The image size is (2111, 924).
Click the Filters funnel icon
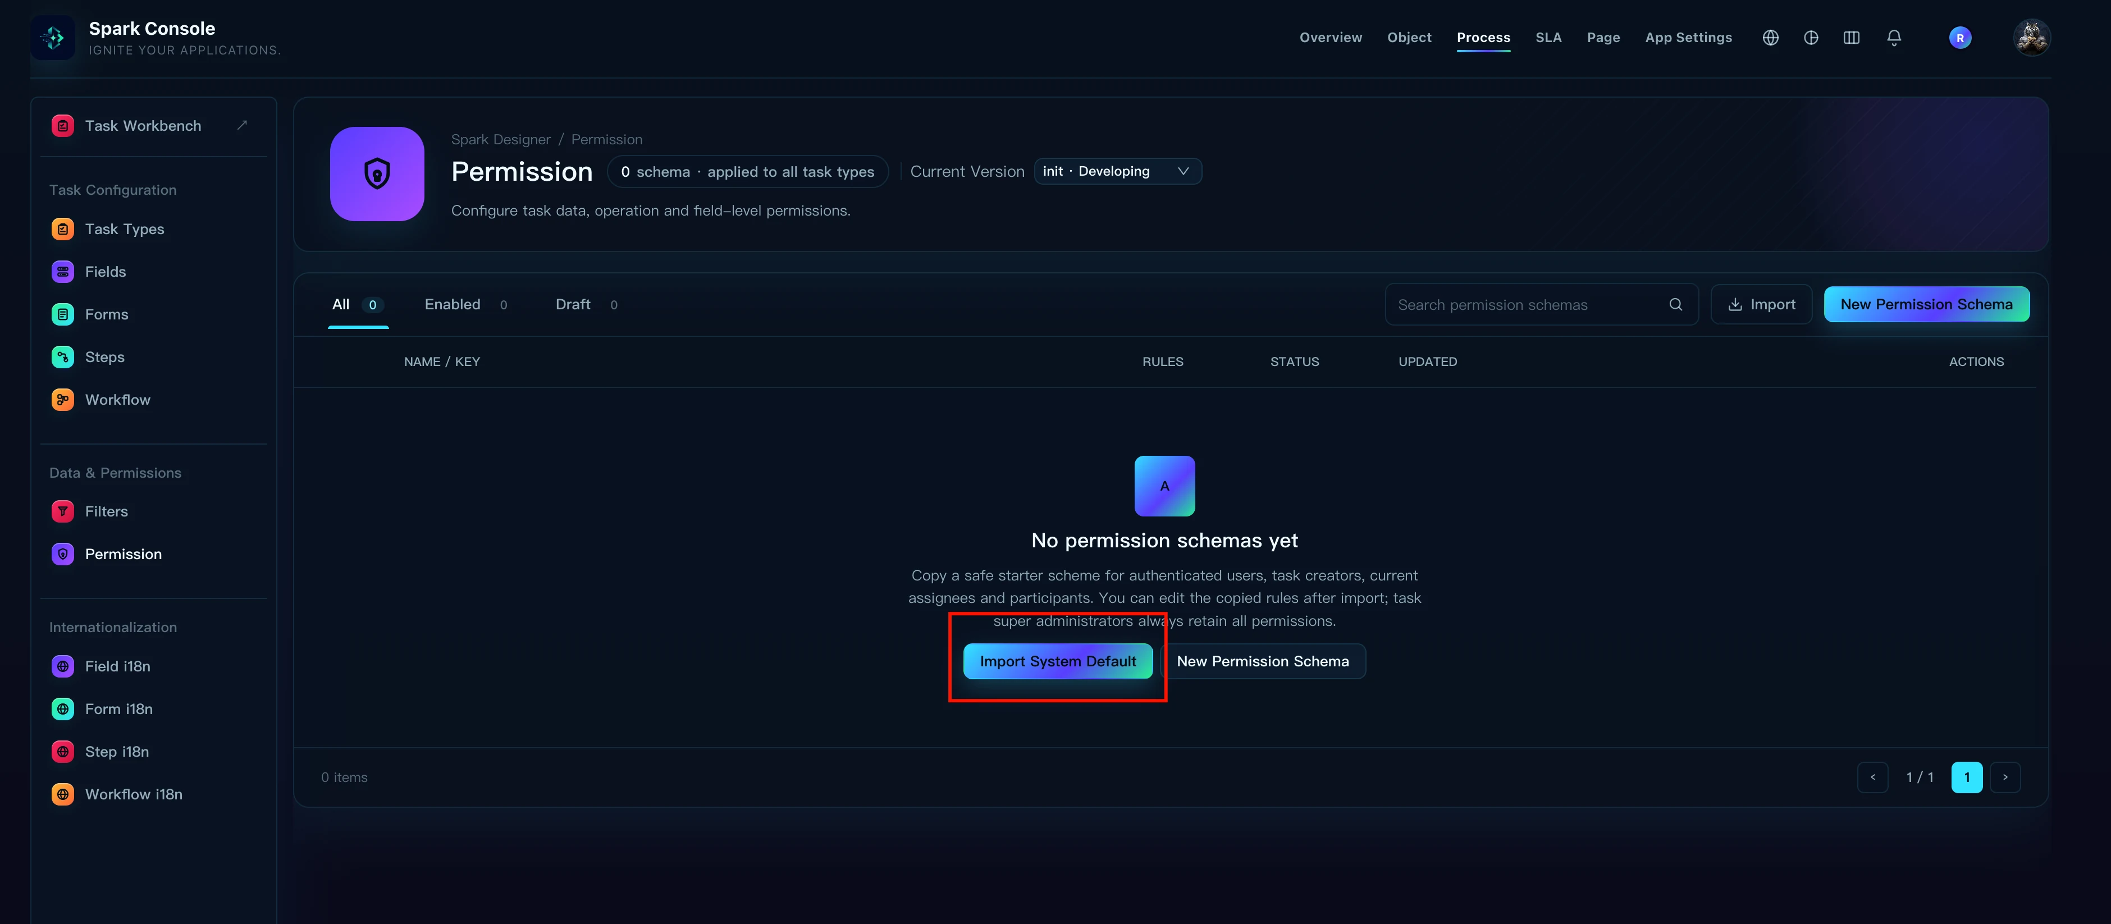click(x=62, y=511)
